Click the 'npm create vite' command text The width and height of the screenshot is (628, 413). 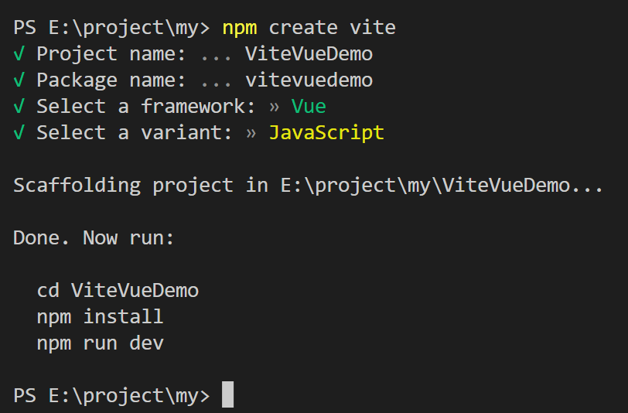point(309,28)
